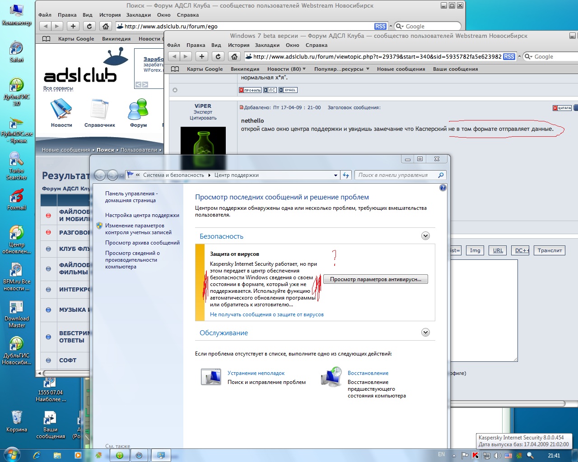This screenshot has width=578, height=462.
Task: Open the Справка menu in the Windows 7 beta Safari window
Action: [x=317, y=45]
